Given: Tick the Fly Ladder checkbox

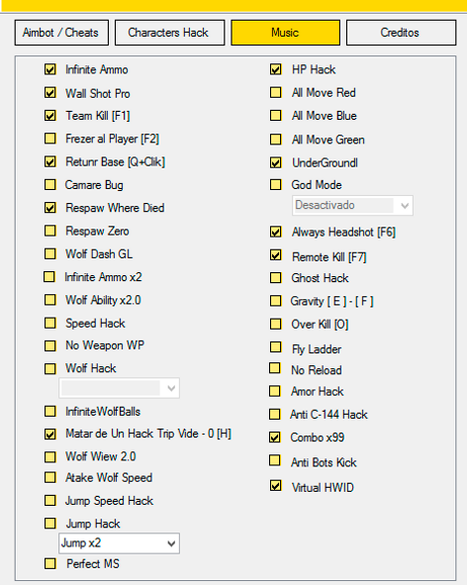Looking at the screenshot, I should [276, 347].
